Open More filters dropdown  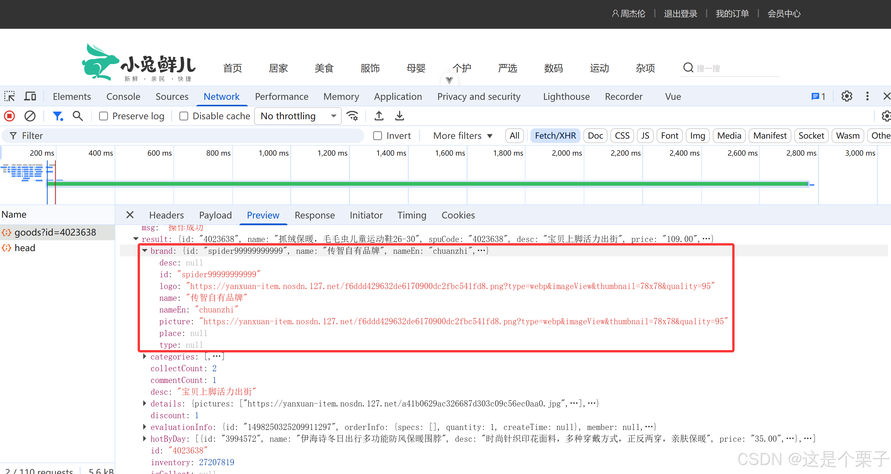coord(463,136)
